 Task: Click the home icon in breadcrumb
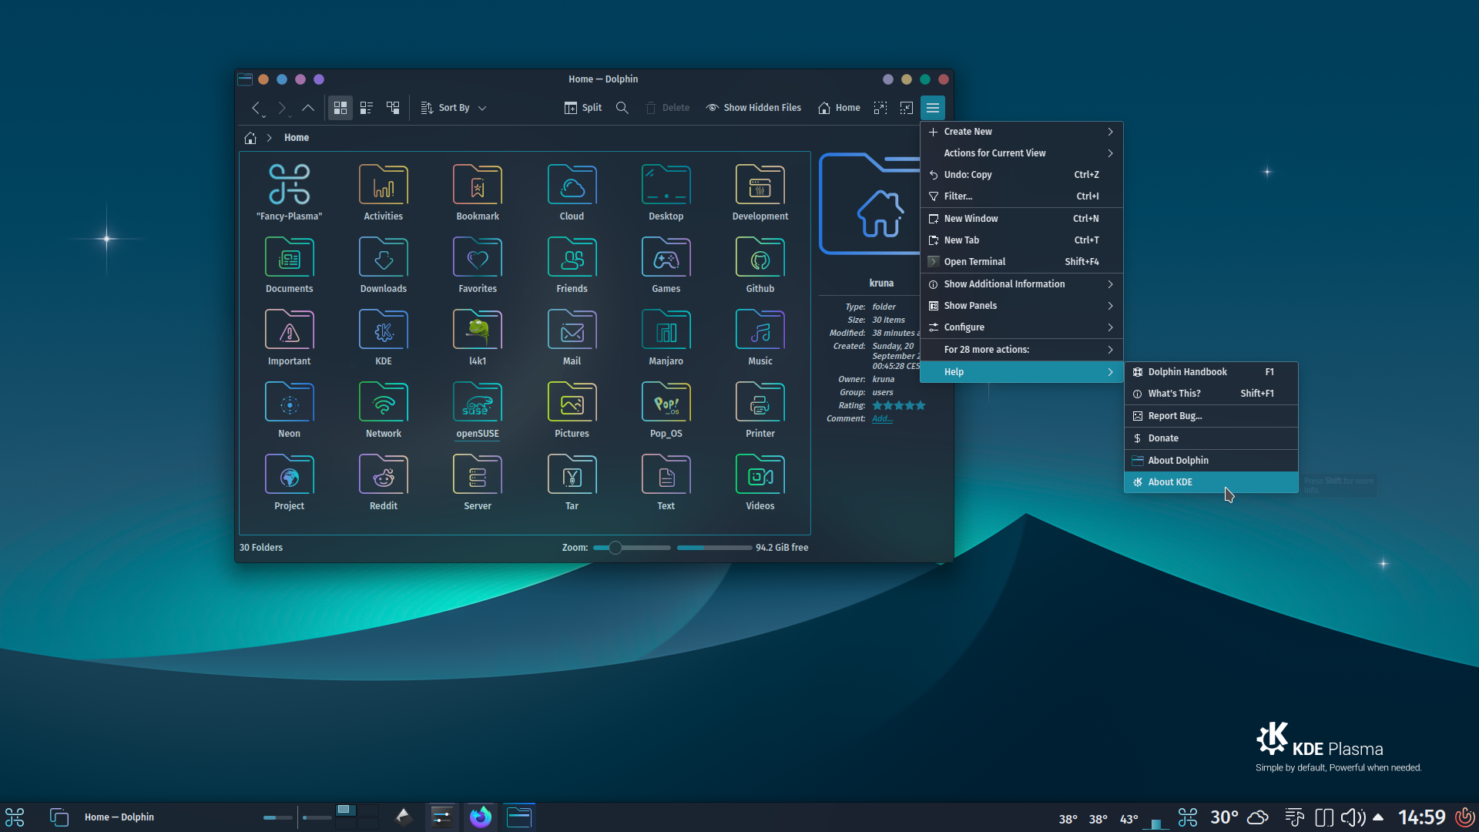coord(250,138)
